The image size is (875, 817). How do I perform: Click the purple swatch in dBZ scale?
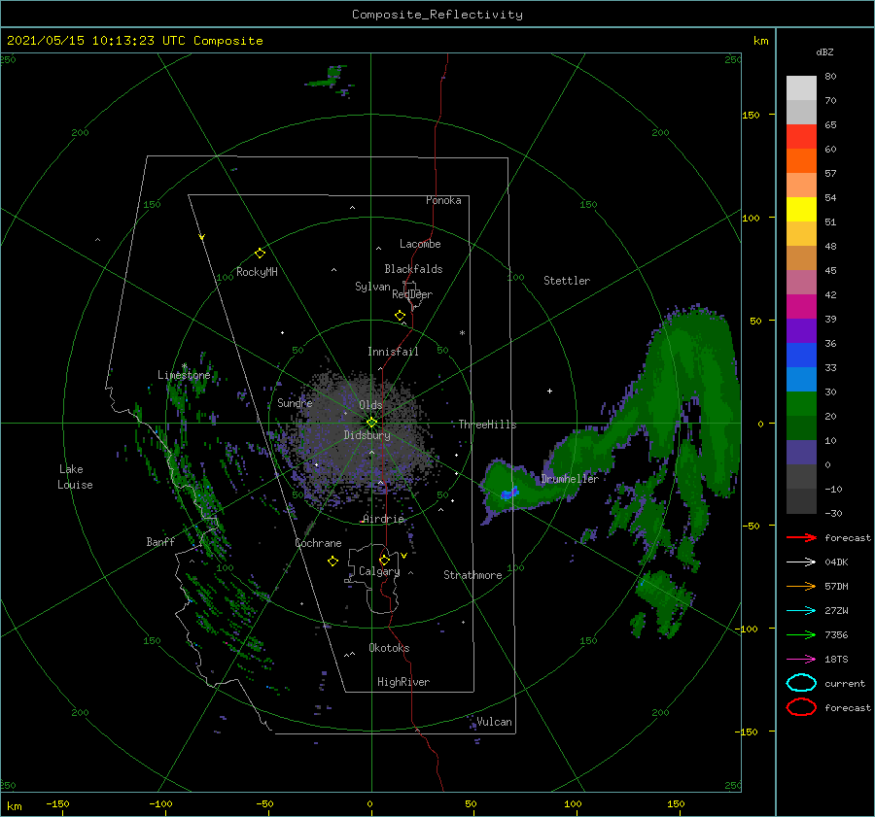coord(801,330)
